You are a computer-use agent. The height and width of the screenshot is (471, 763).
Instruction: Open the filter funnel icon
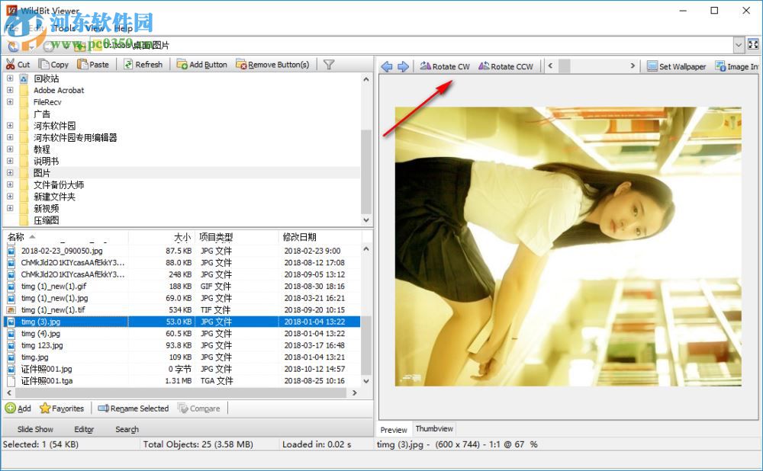[x=328, y=64]
